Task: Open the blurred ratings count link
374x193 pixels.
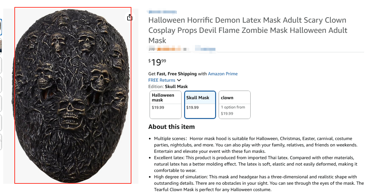Action: 204,49
